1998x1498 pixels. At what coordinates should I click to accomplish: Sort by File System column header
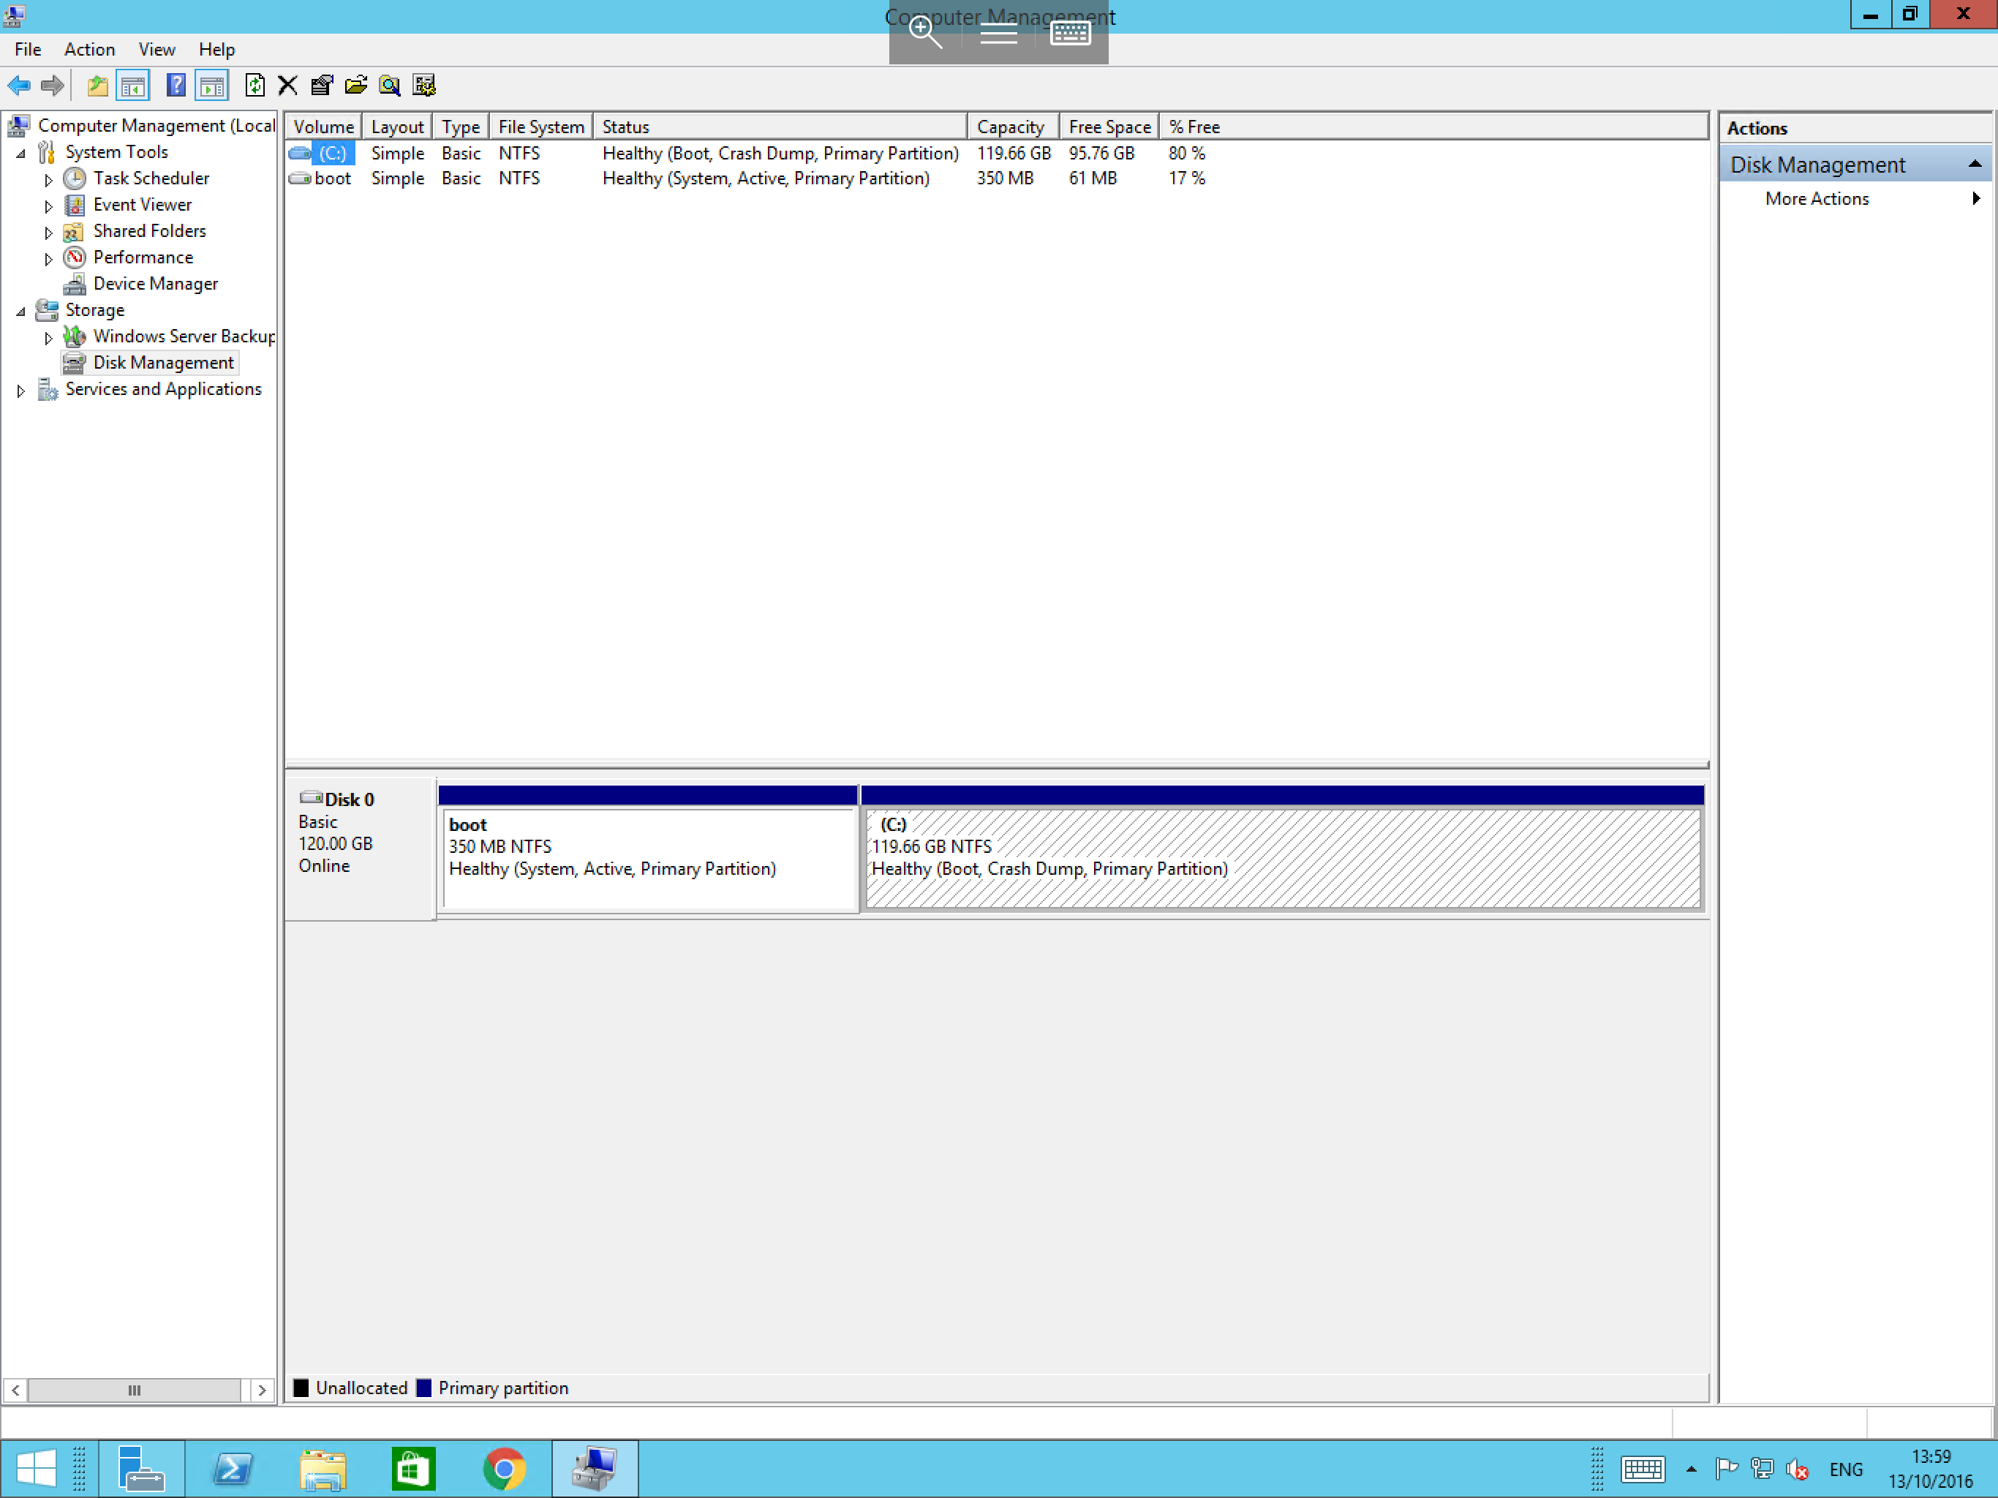tap(541, 127)
